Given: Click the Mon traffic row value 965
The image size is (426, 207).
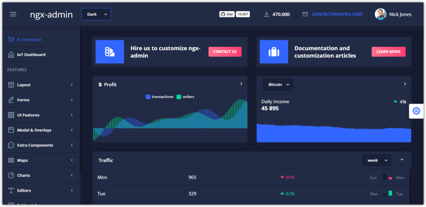Looking at the screenshot, I should (192, 177).
